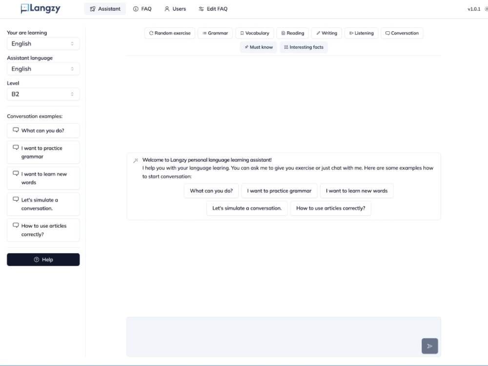Click the Langzy logo
This screenshot has height=366, width=488.
click(41, 9)
